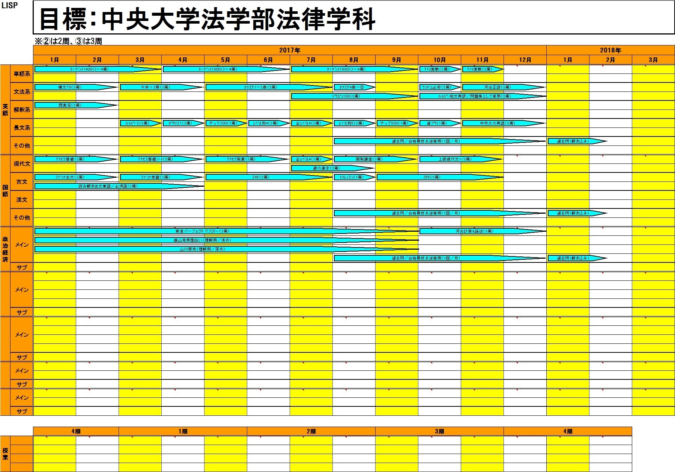Select the 全レベル4(2周) bar

(x=311, y=123)
